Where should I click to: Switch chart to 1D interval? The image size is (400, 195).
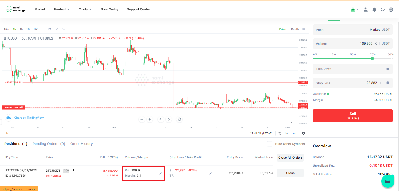pyautogui.click(x=28, y=29)
